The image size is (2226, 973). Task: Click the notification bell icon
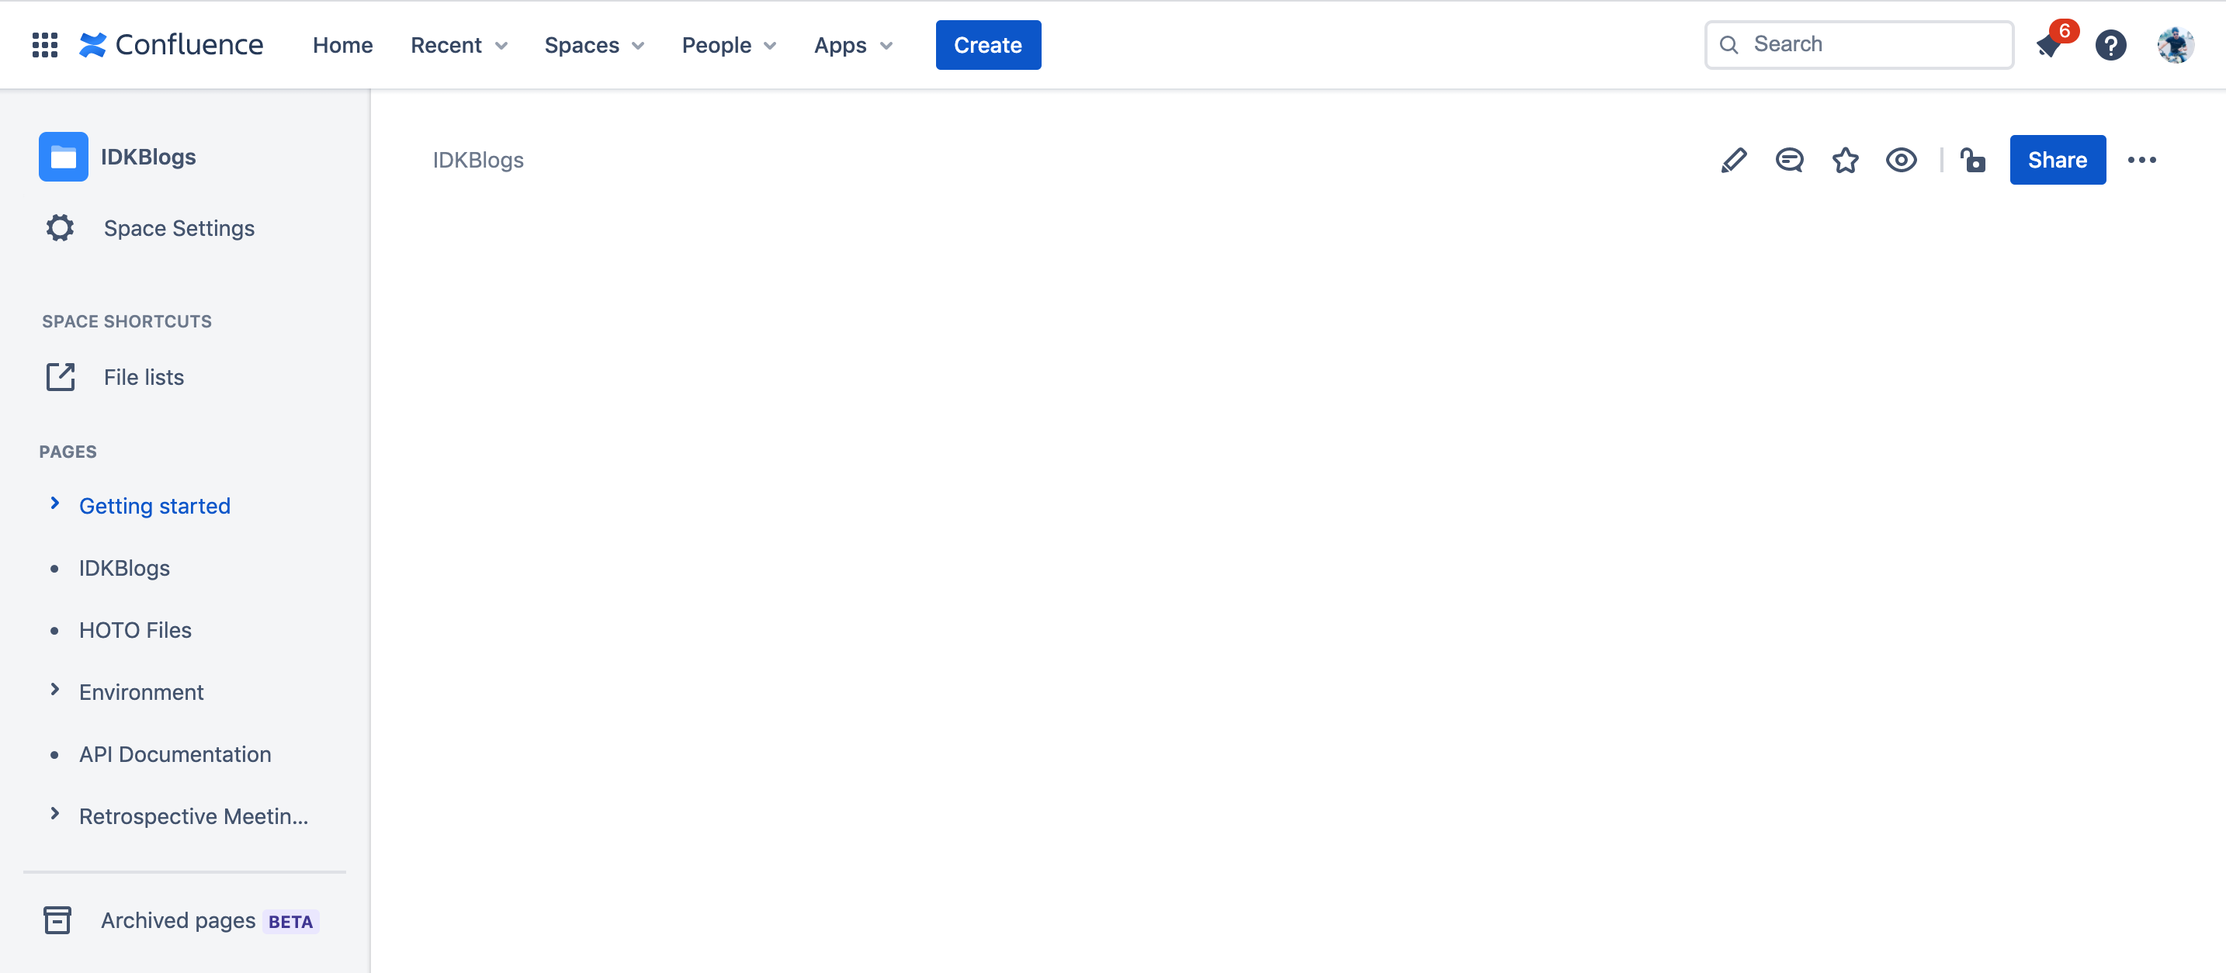2050,43
